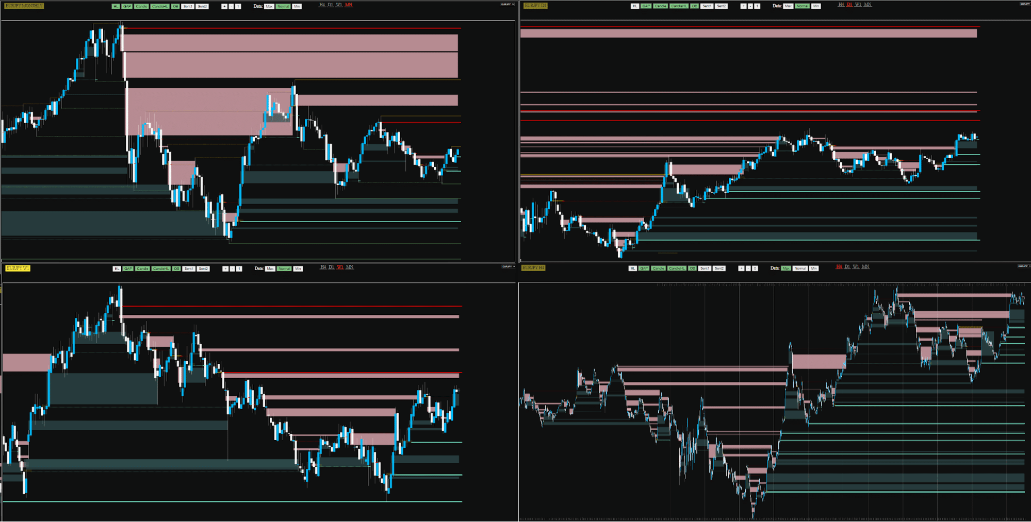Screen dimensions: 1031x522
Task: Switch the W1 chart to D1 timeframe
Action: 331,267
